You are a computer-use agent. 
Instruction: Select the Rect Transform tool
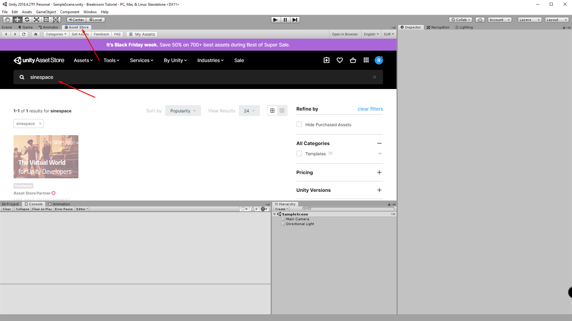click(46, 20)
